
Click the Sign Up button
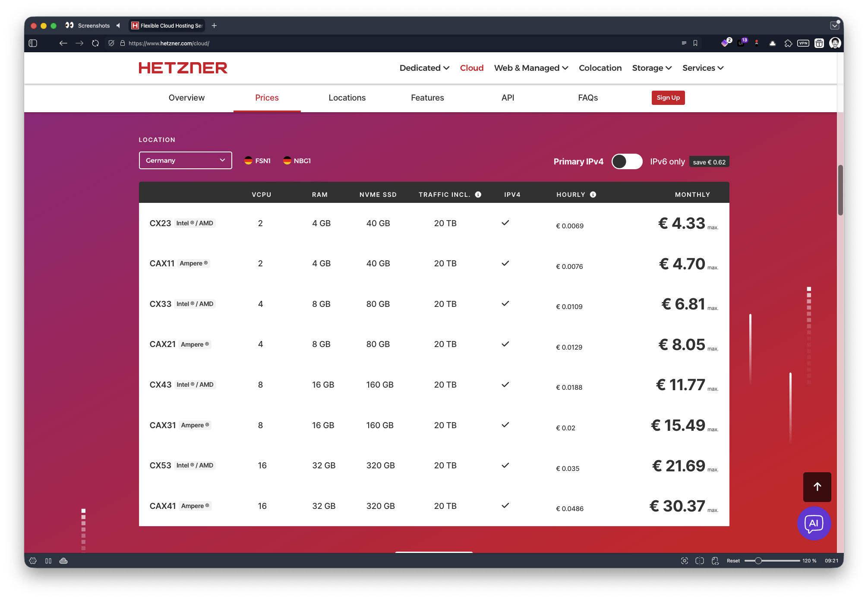pyautogui.click(x=668, y=98)
